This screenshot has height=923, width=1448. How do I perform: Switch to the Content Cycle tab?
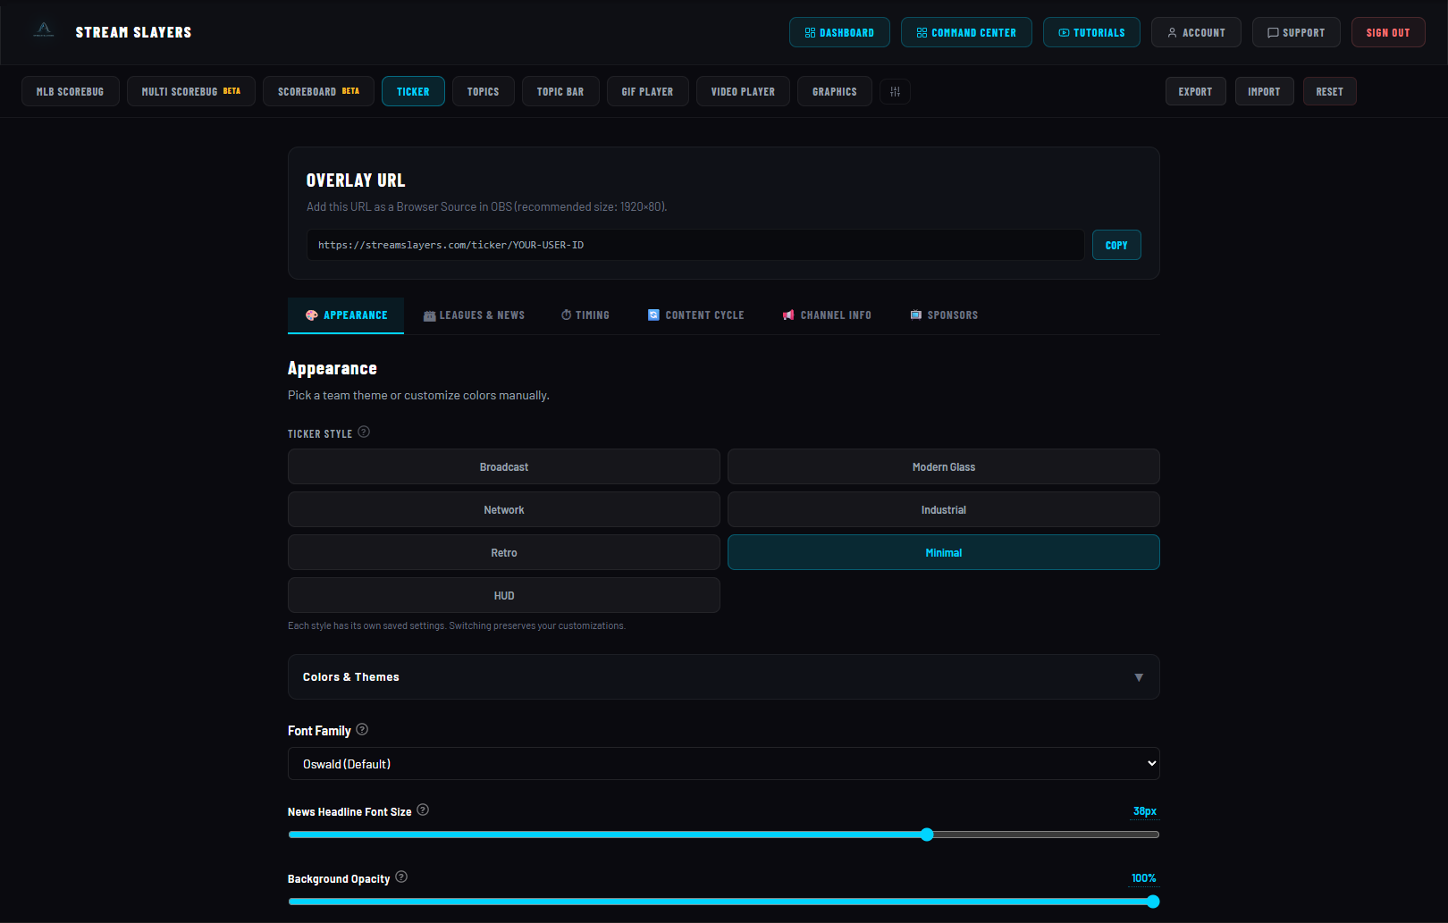[695, 315]
